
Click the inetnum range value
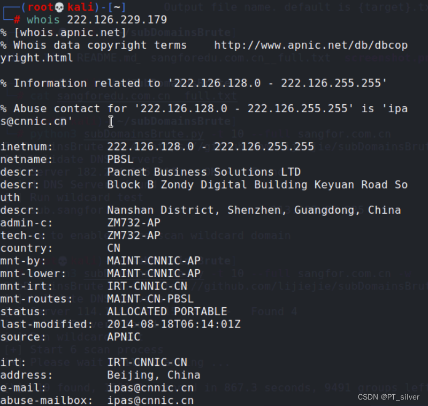pos(210,147)
